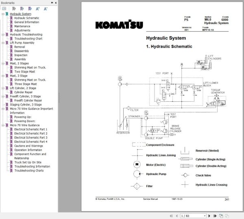Jump to the Disassembly bookmark

(22, 51)
